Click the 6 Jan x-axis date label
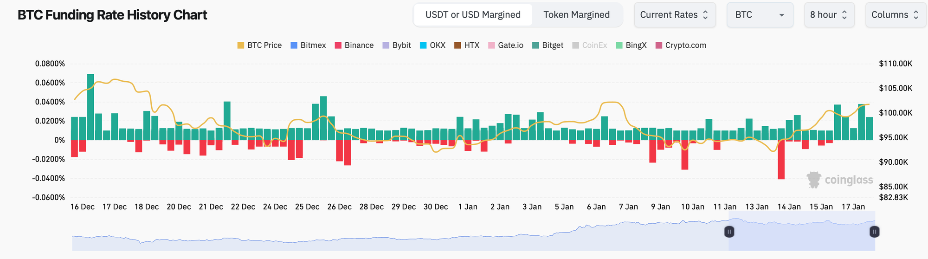The height and width of the screenshot is (259, 928). pos(596,207)
